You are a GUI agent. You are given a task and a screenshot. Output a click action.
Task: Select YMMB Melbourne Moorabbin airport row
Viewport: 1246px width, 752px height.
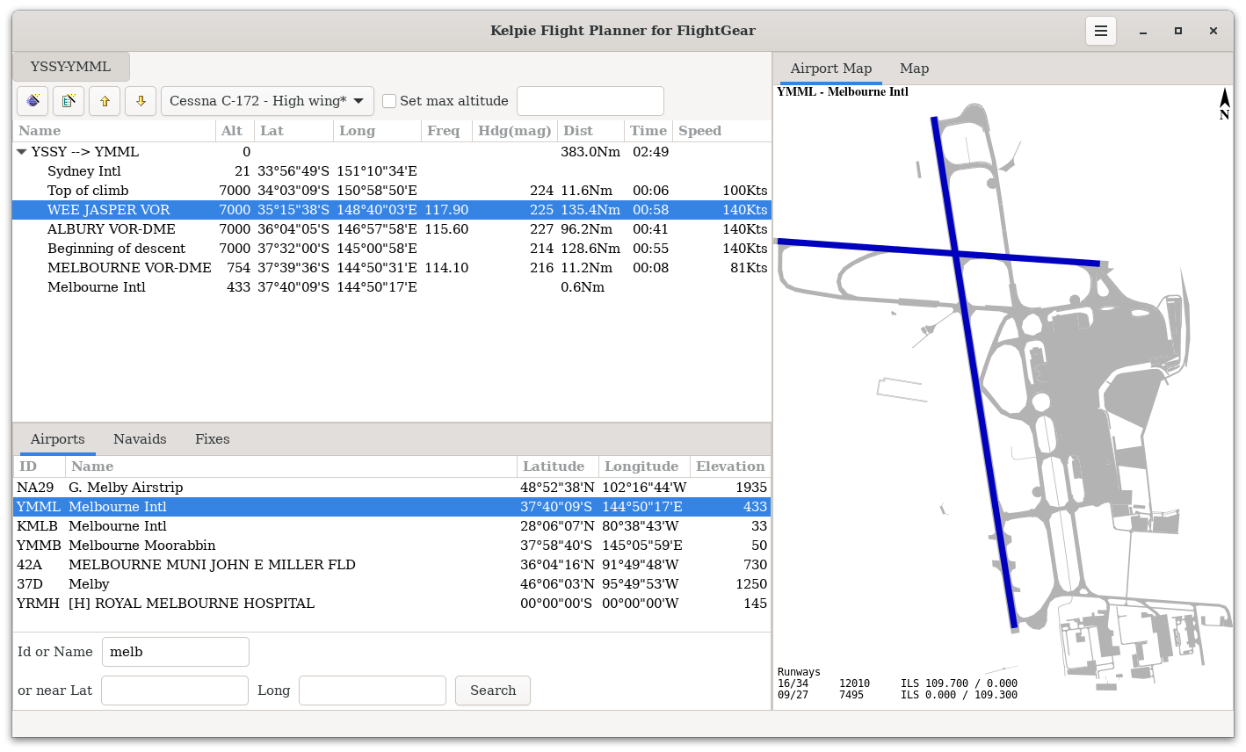(x=392, y=546)
